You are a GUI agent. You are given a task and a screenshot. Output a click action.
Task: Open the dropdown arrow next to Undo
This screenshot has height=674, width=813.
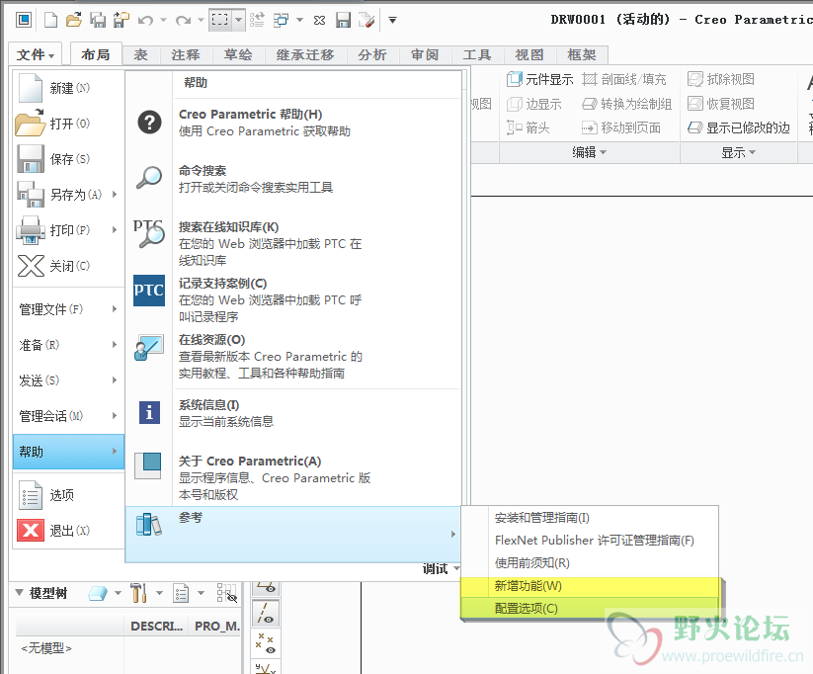163,20
